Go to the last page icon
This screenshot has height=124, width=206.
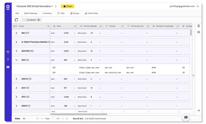tap(67, 118)
